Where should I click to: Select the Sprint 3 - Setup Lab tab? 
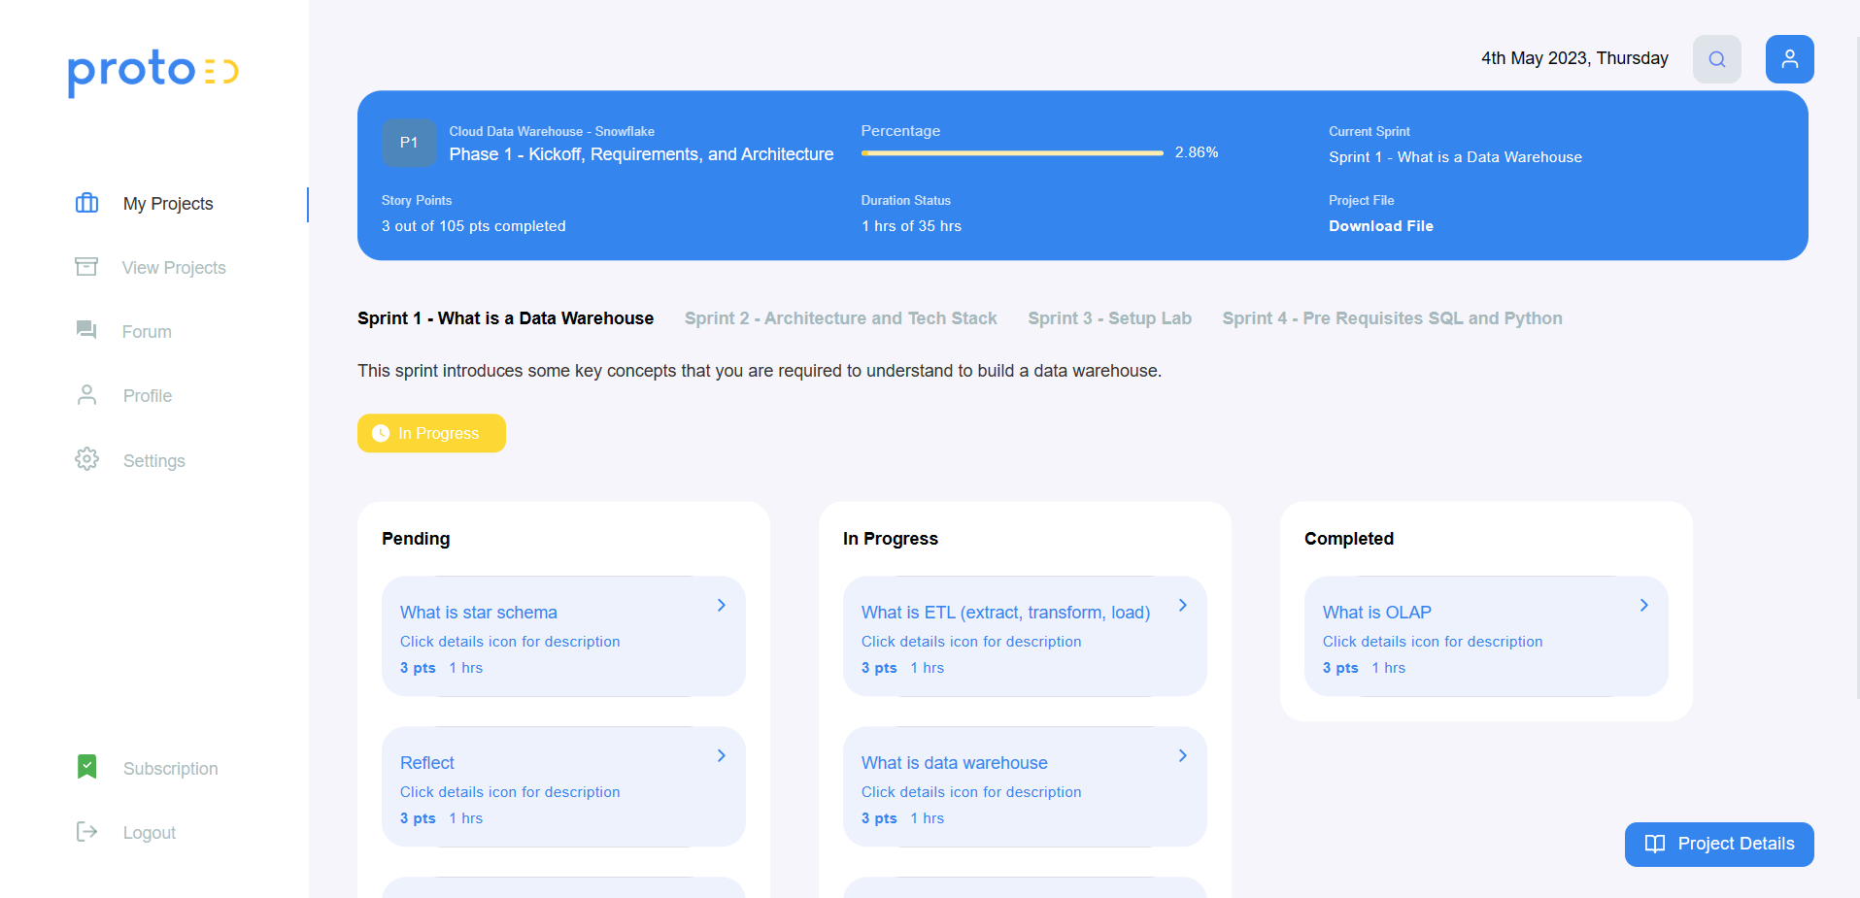[x=1109, y=318]
